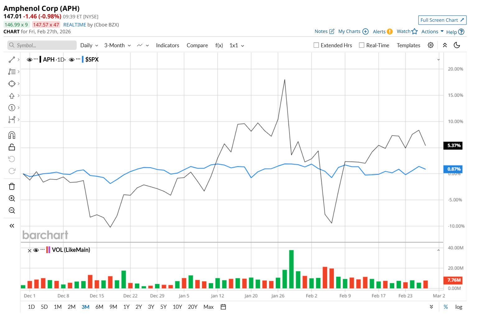Screen dimensions: 477x315
Task: Choose the shapes drawing tool
Action: [x=12, y=84]
